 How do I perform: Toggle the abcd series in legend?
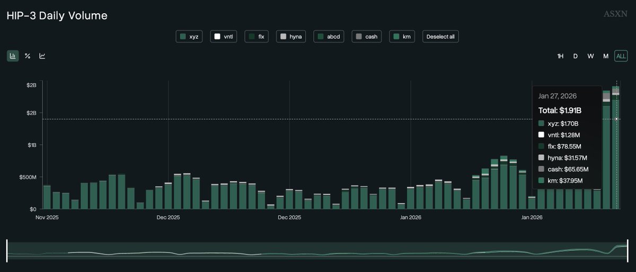tap(329, 37)
